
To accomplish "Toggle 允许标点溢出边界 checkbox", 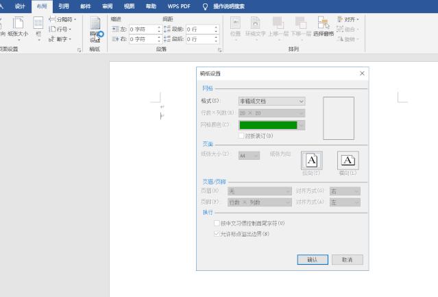I will tap(217, 234).
